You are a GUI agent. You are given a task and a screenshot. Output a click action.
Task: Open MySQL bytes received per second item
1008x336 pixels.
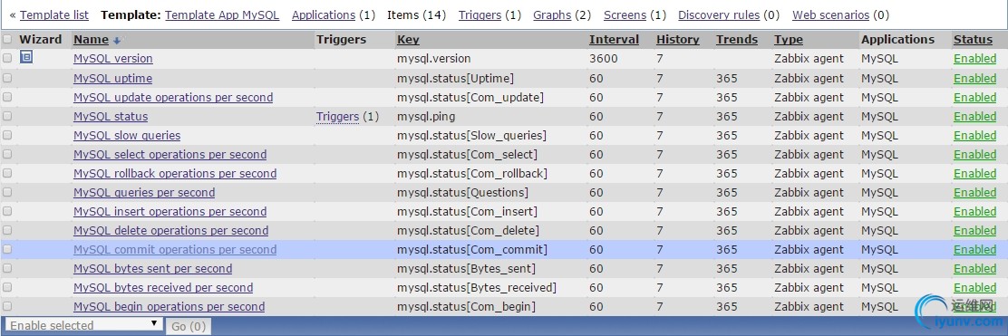(163, 288)
